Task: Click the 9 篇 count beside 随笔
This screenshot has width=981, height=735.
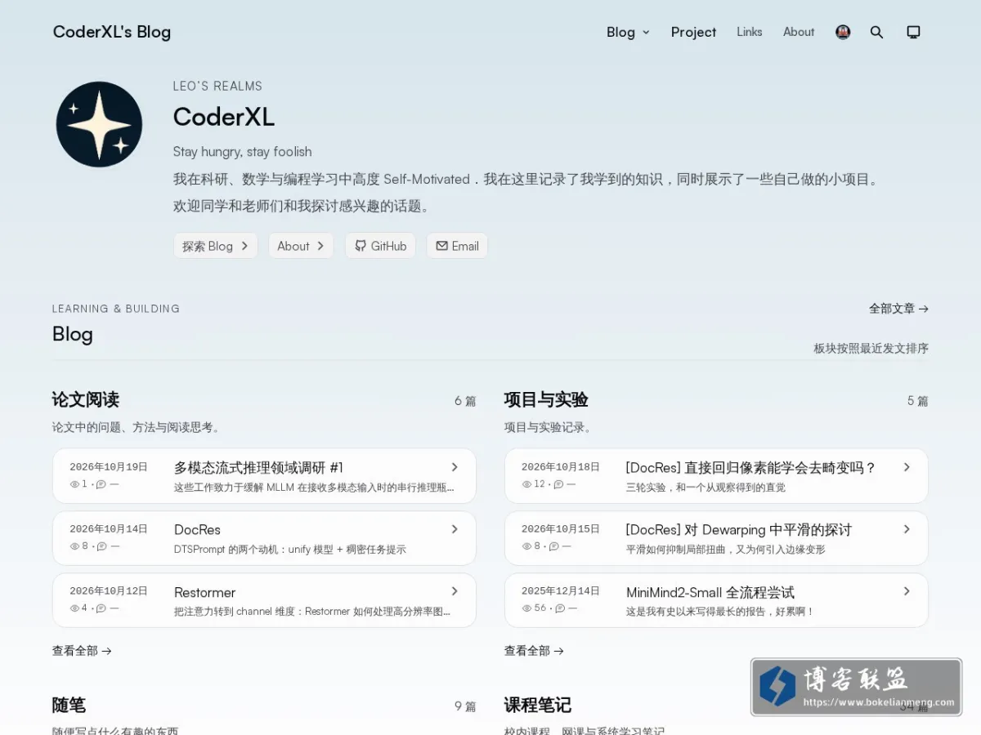Action: 465,706
